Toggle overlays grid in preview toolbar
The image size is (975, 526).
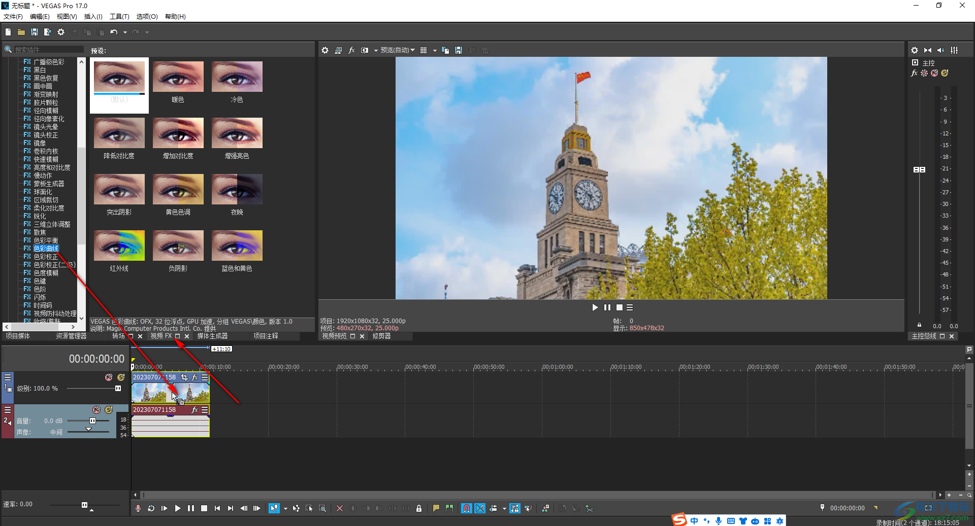click(424, 50)
